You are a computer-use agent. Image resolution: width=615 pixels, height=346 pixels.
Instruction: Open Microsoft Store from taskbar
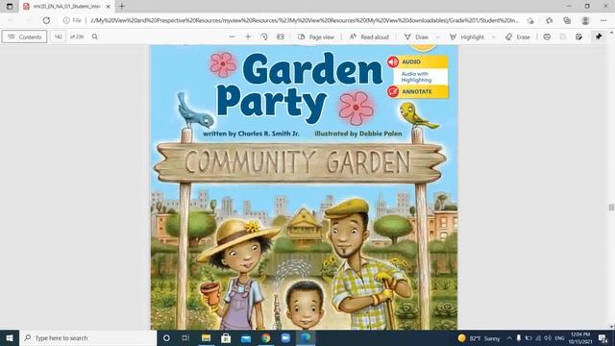(x=226, y=337)
